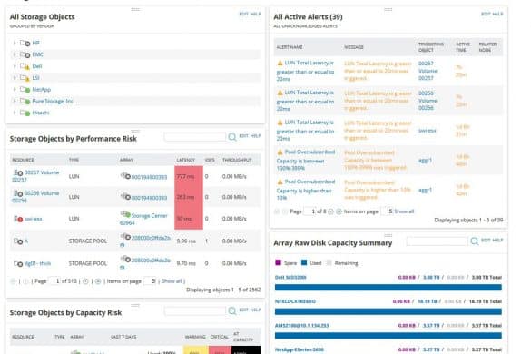531x354 pixels.
Task: Expand the LSI vendor node
Action: click(15, 77)
